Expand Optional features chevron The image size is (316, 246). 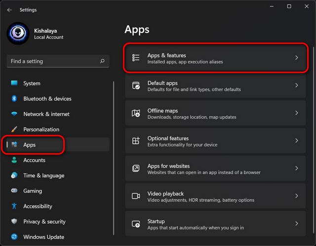[x=296, y=141]
